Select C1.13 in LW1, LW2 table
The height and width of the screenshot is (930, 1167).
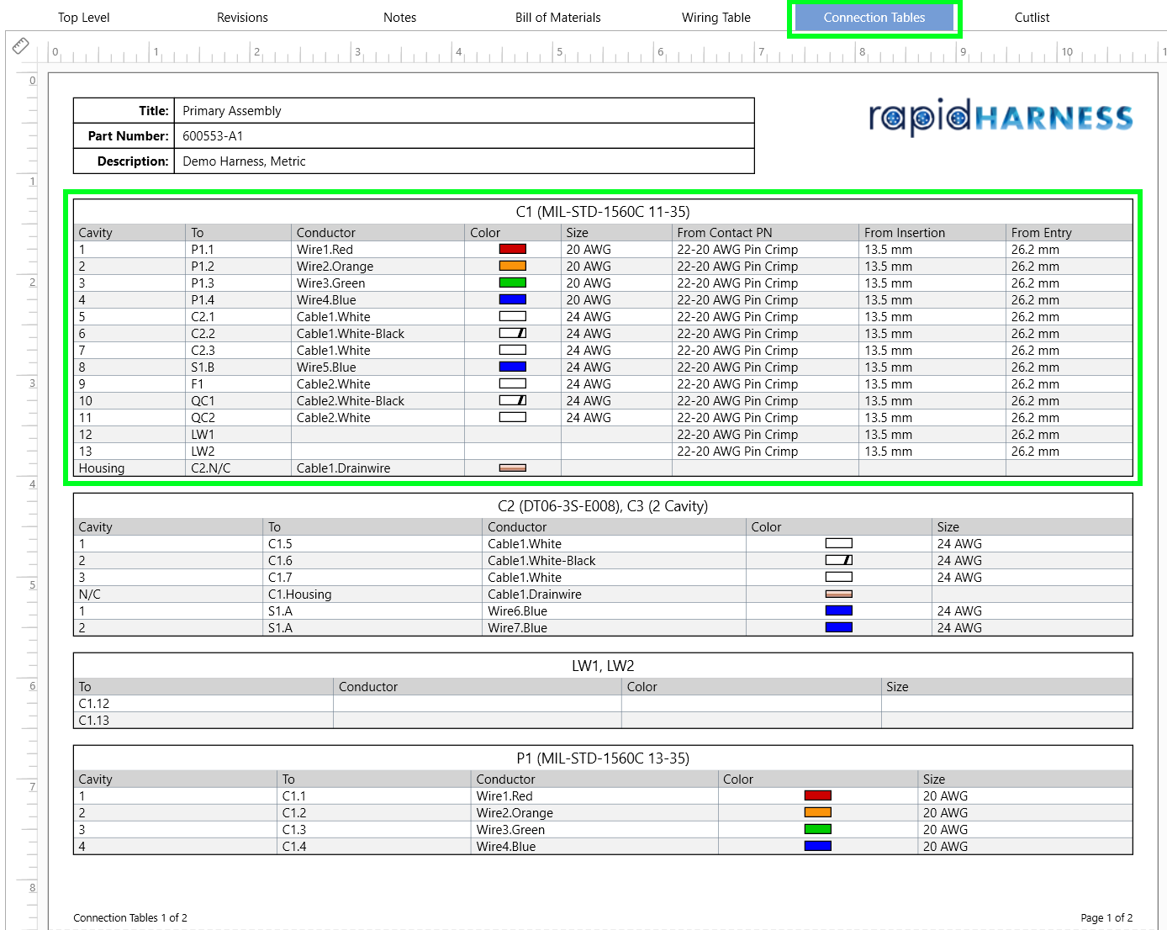coord(203,721)
